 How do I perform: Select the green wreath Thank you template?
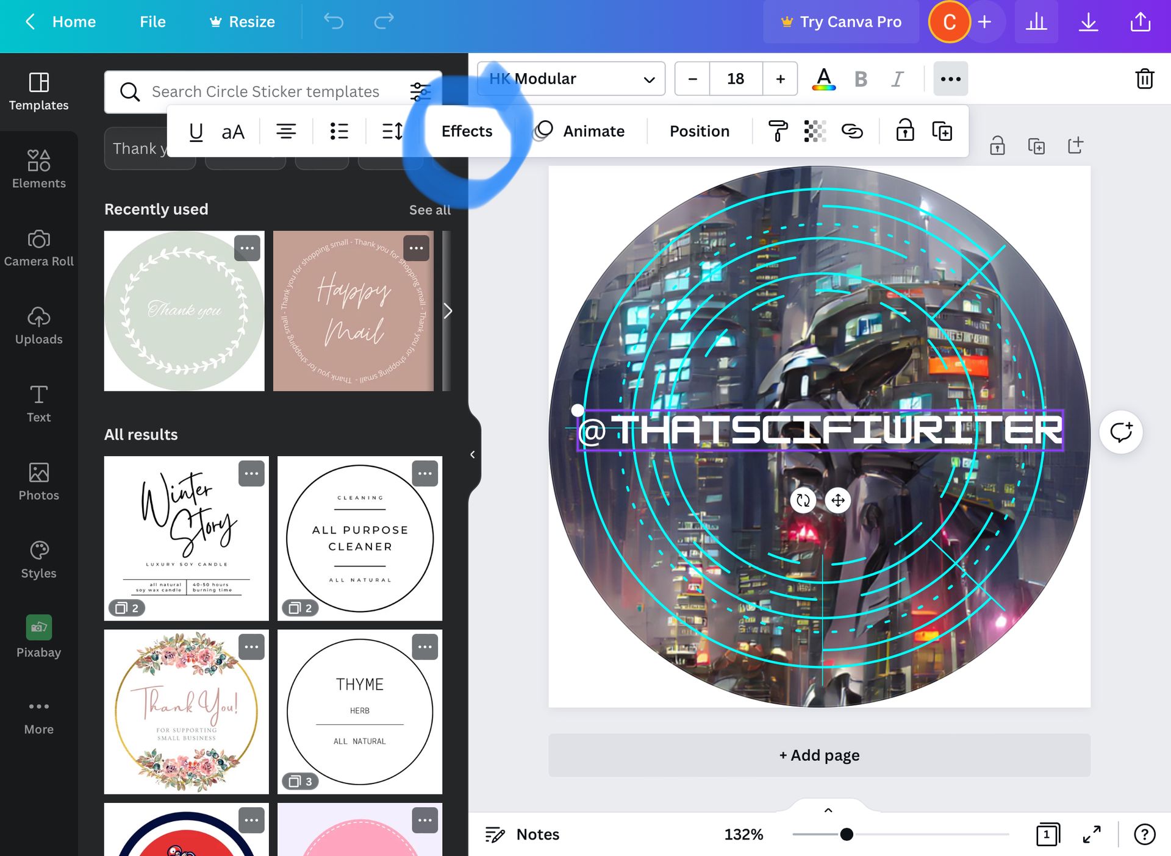point(184,311)
